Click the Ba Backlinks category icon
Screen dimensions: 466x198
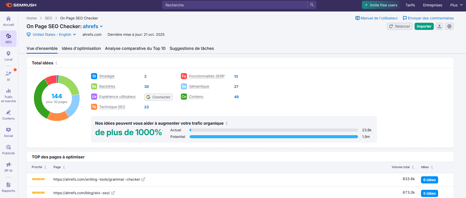[94, 86]
